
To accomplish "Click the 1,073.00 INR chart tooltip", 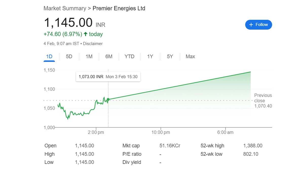I will click(108, 77).
